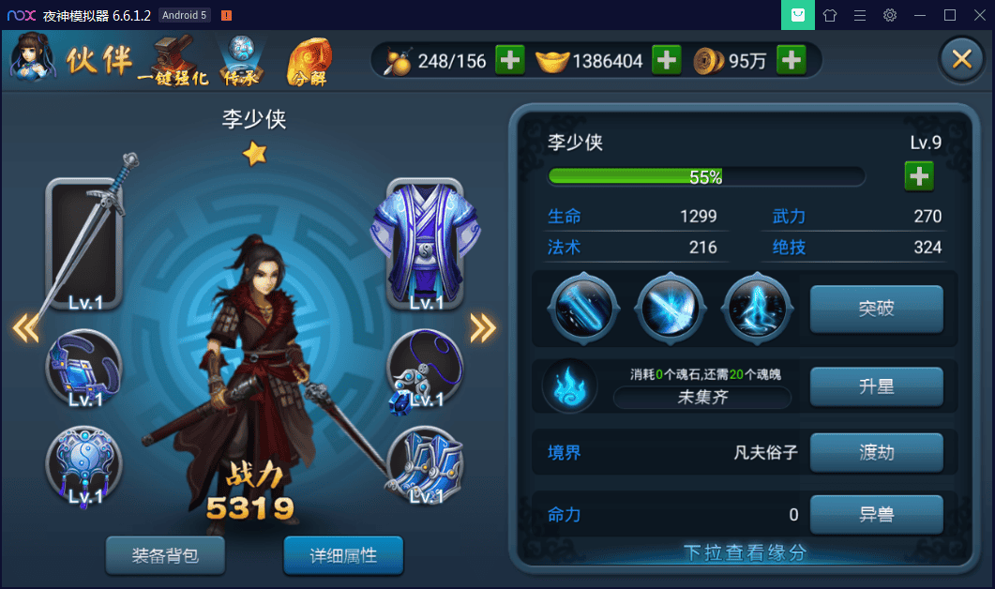Select the blue boots equipment slot
The height and width of the screenshot is (589, 995).
(x=425, y=464)
